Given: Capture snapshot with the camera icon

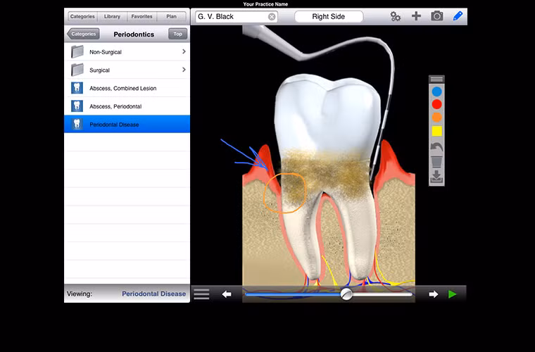Looking at the screenshot, I should tap(437, 16).
